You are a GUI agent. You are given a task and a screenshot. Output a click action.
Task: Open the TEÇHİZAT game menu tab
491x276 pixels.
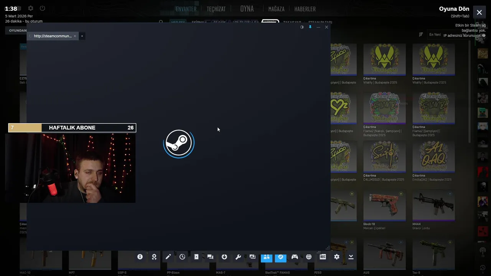216,9
